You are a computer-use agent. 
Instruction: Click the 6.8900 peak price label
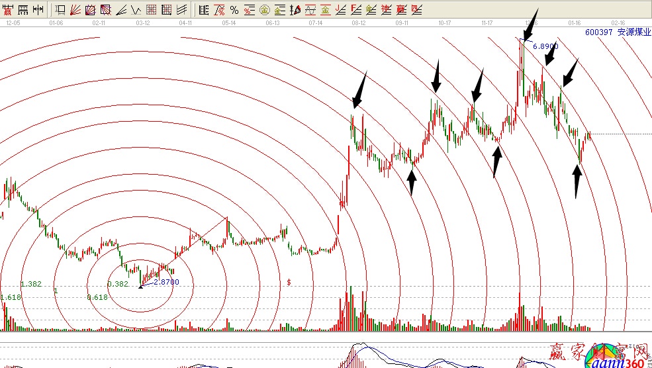(545, 46)
